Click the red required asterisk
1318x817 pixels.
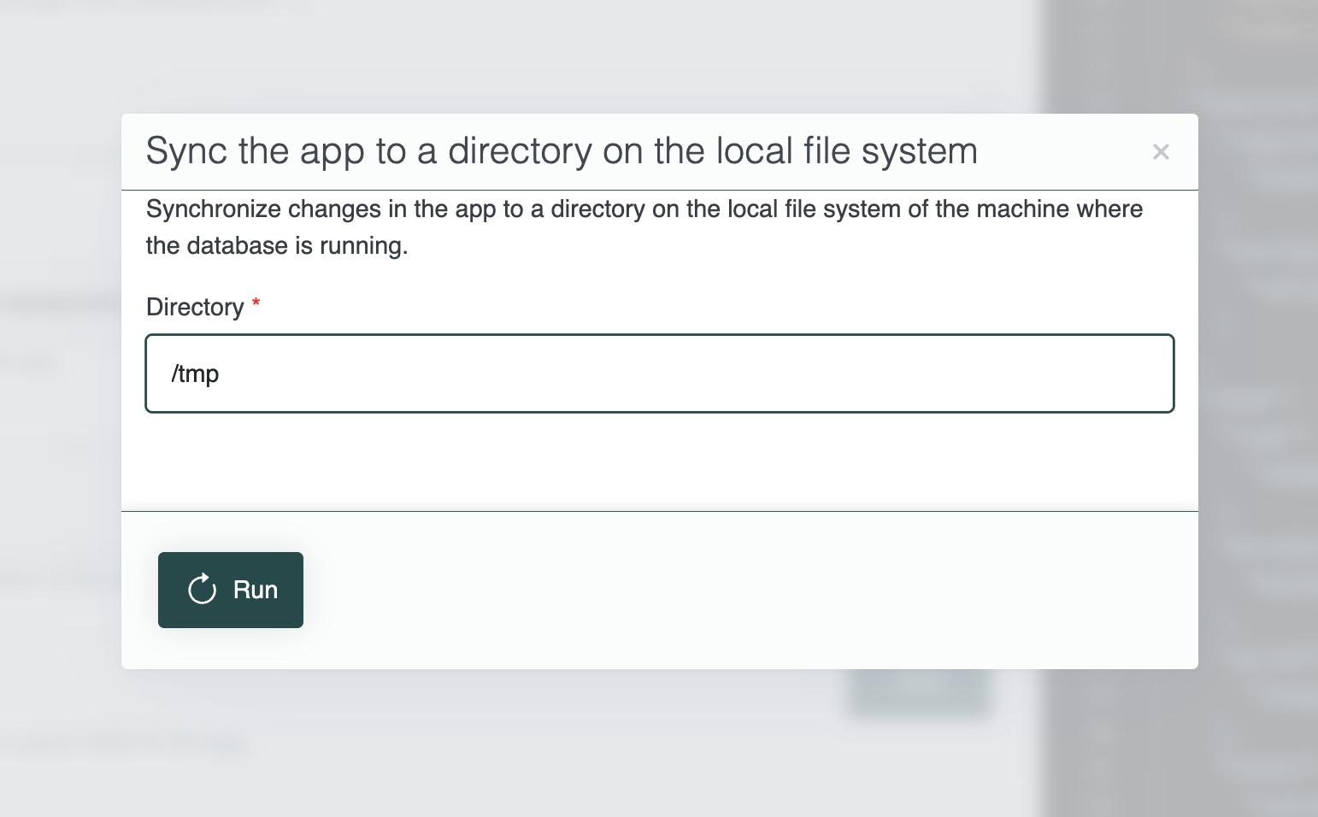[256, 304]
